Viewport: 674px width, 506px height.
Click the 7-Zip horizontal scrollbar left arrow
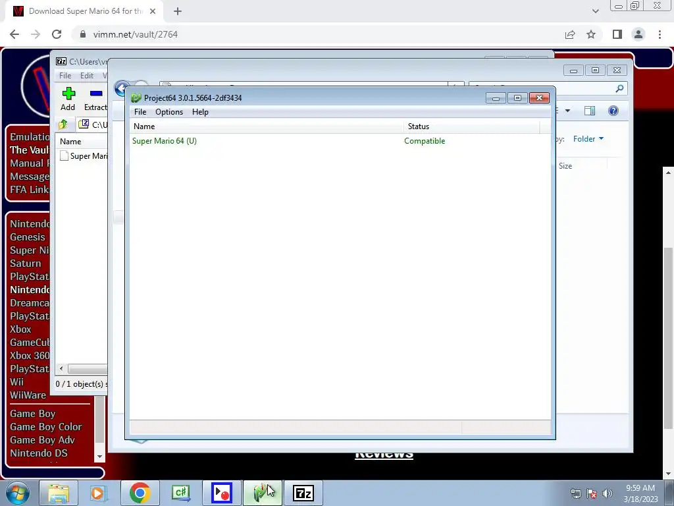tap(61, 369)
